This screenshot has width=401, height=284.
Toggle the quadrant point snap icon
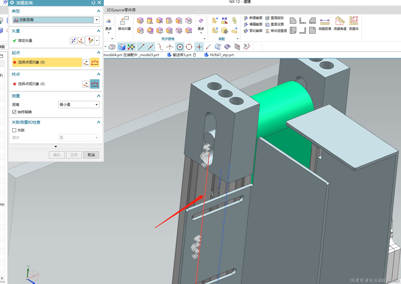(189, 47)
